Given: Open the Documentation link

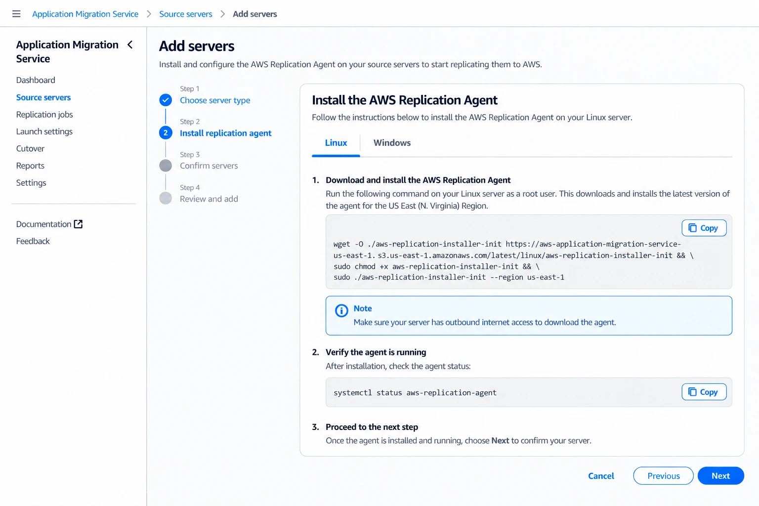Looking at the screenshot, I should tap(43, 224).
